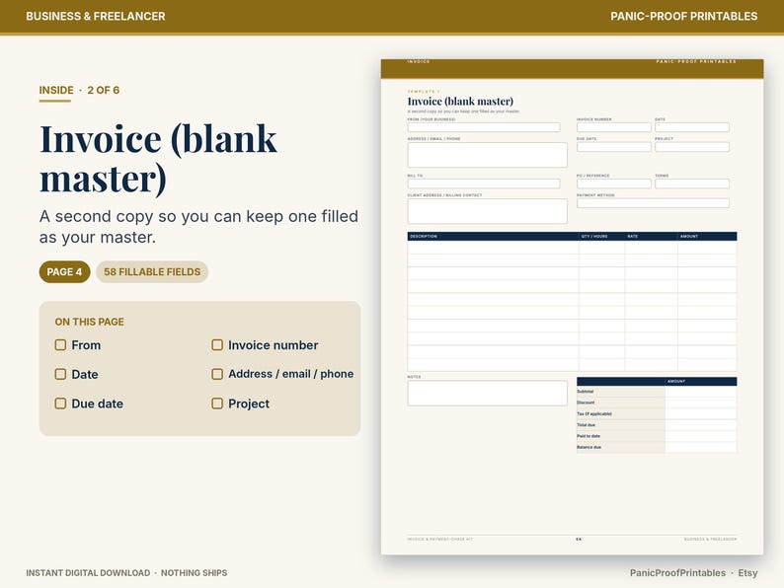Click the Discount row in totals
Image resolution: width=784 pixels, height=588 pixels.
[x=657, y=403]
